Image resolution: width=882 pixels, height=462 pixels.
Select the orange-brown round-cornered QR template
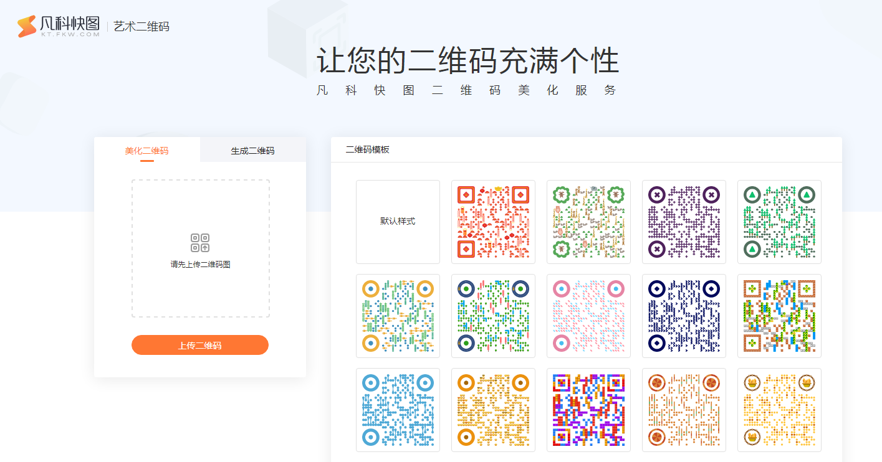pos(684,410)
